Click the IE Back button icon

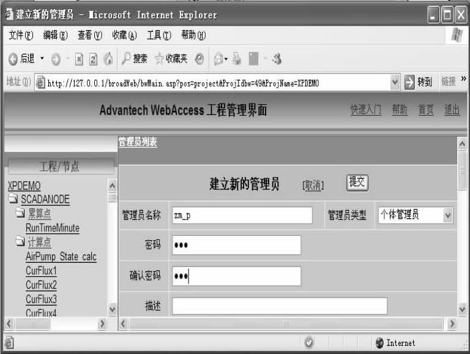[13, 59]
